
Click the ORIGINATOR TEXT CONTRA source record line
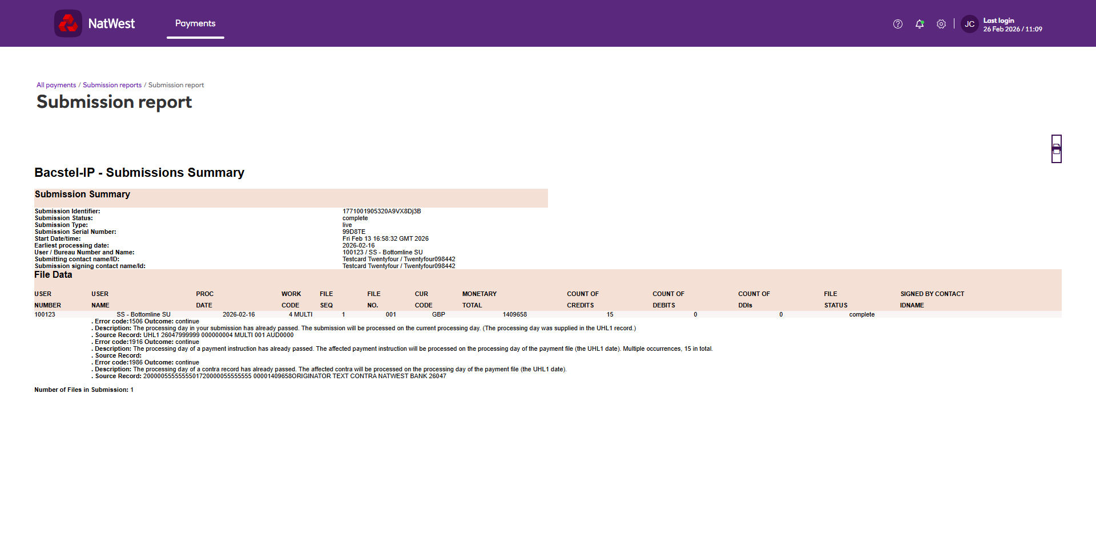pos(269,376)
